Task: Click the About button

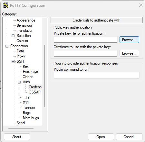Action: (17, 137)
